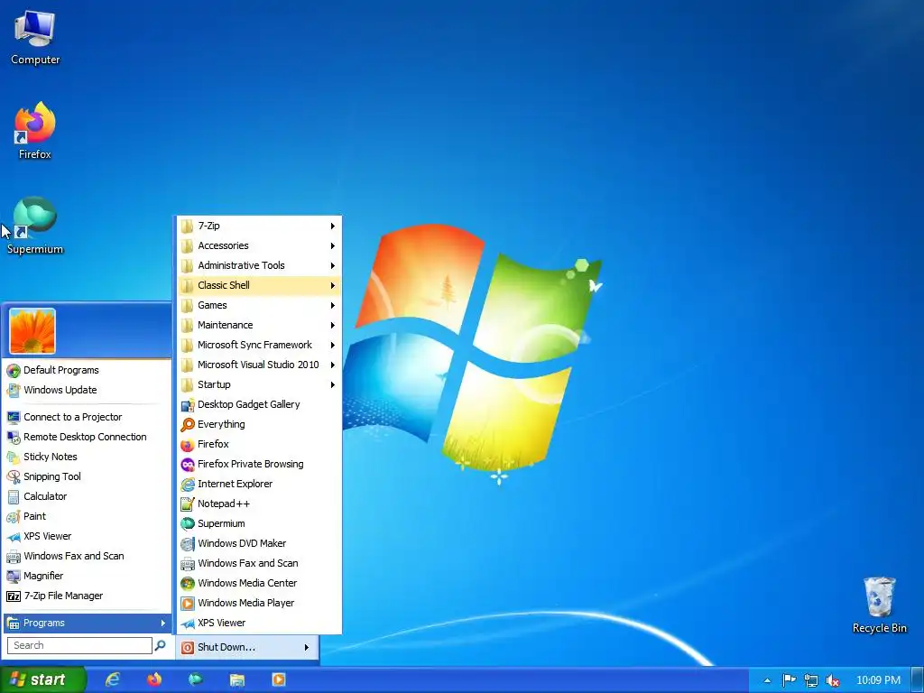Click the Notepad++ icon in Programs list
Image resolution: width=924 pixels, height=693 pixels.
tap(188, 504)
